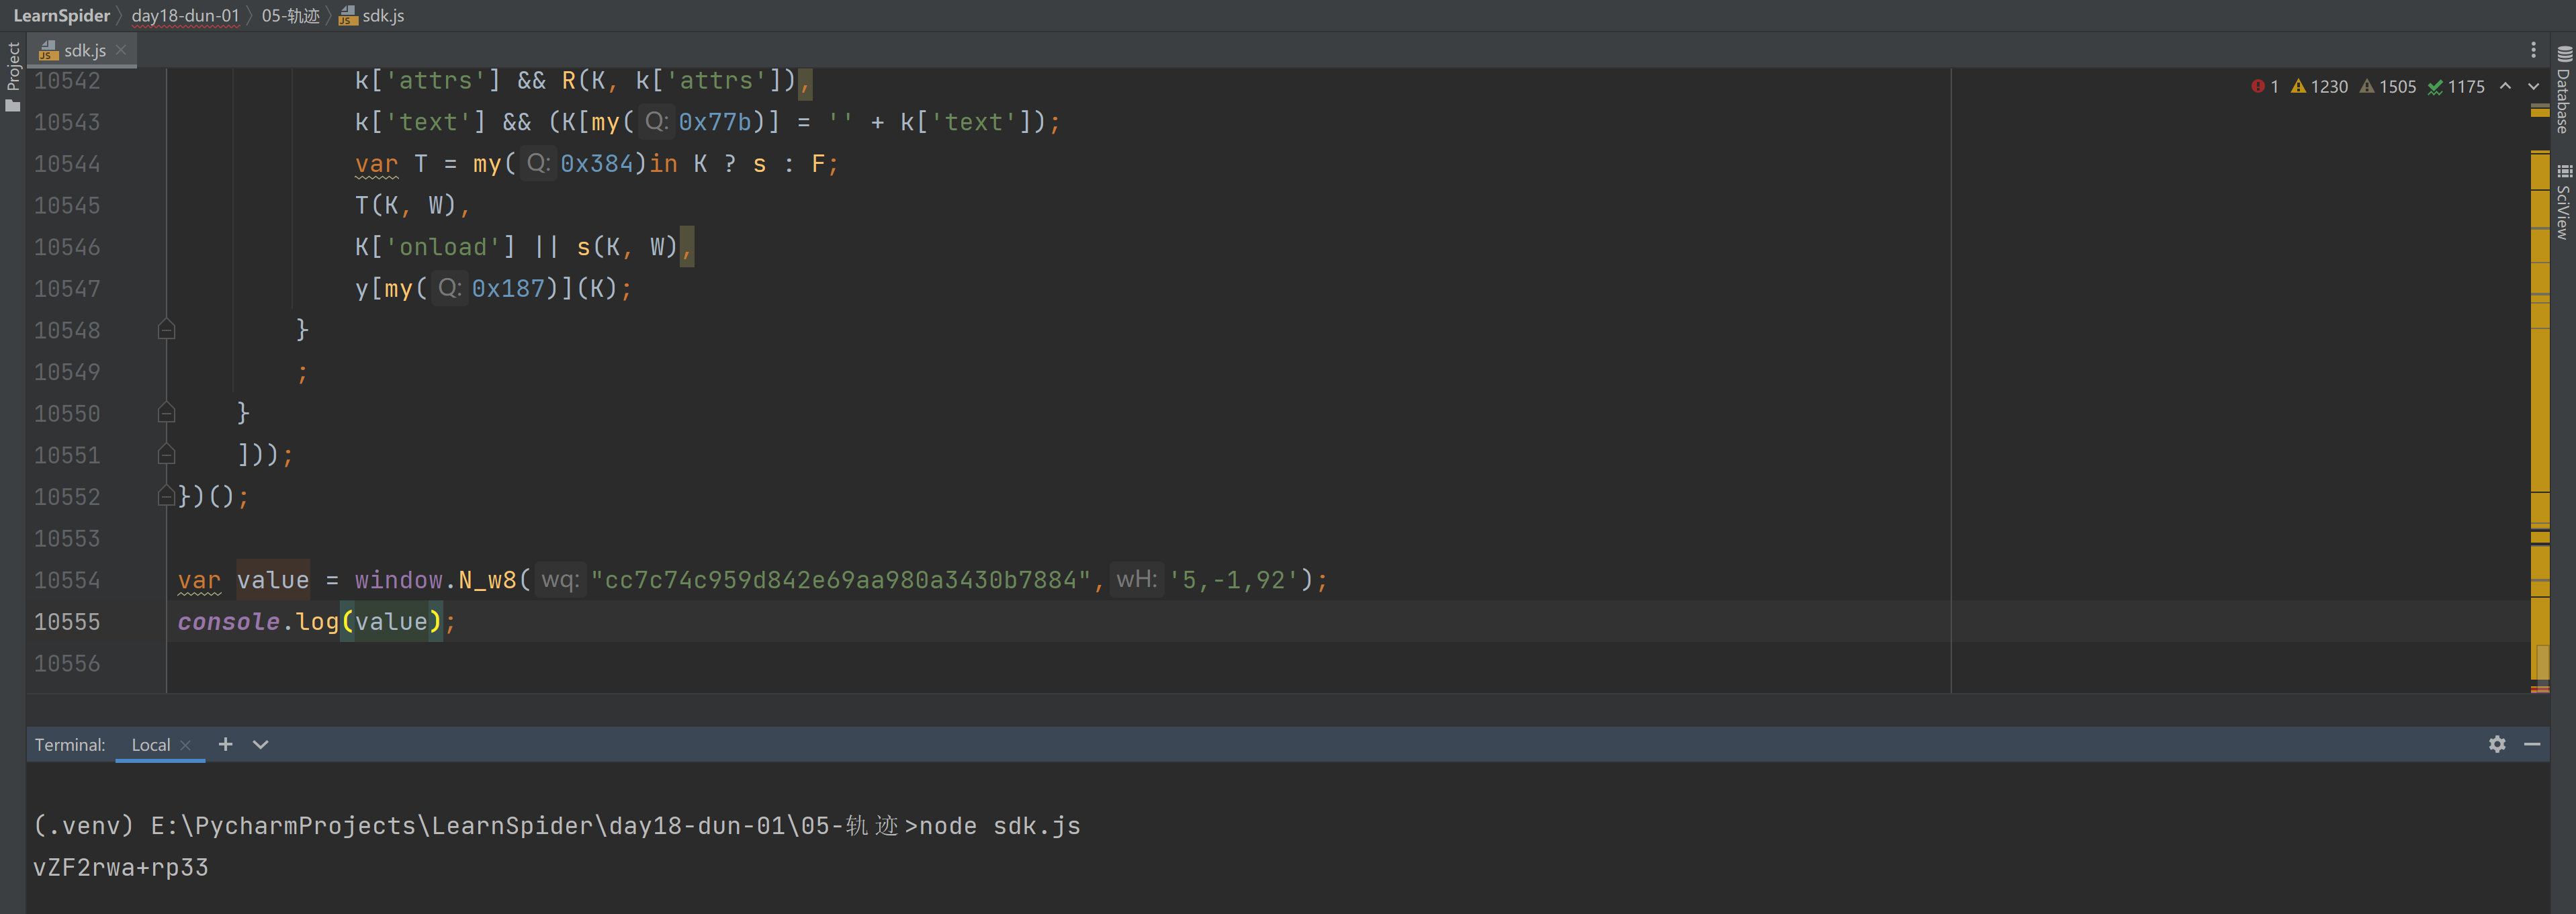Viewport: 2576px width, 914px height.
Task: Click the 1230 warnings indicator
Action: 2319,87
